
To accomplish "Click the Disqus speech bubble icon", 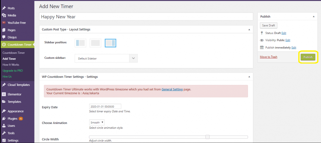I will pos(4,37).
